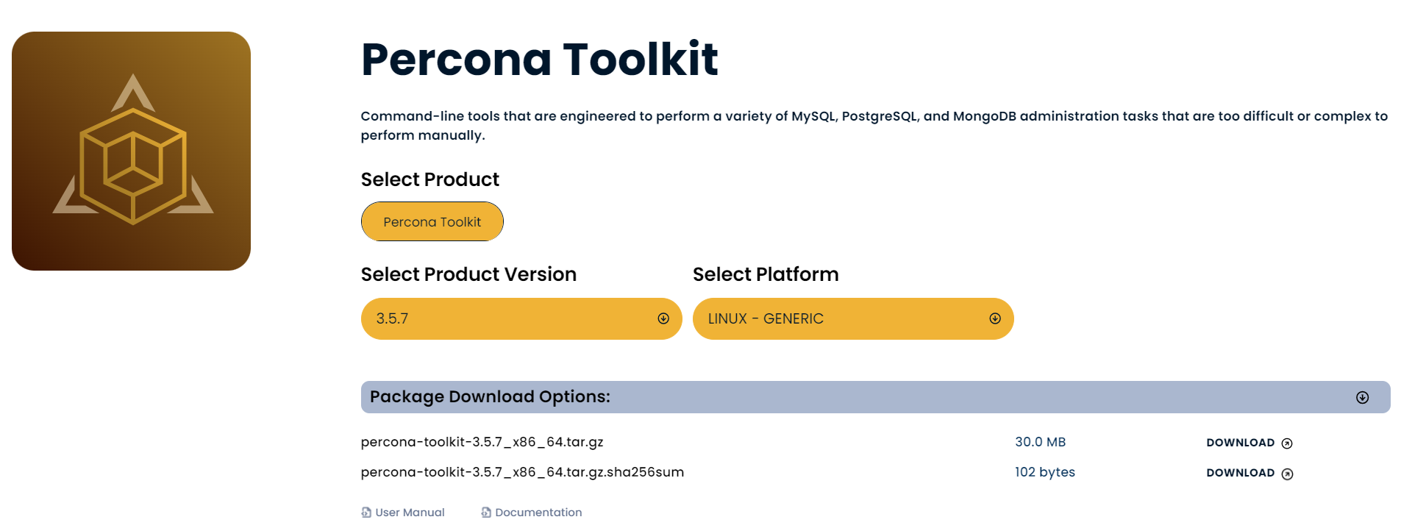Click the download-all icon on Package Download Options bar
This screenshot has width=1401, height=528.
click(x=1362, y=397)
